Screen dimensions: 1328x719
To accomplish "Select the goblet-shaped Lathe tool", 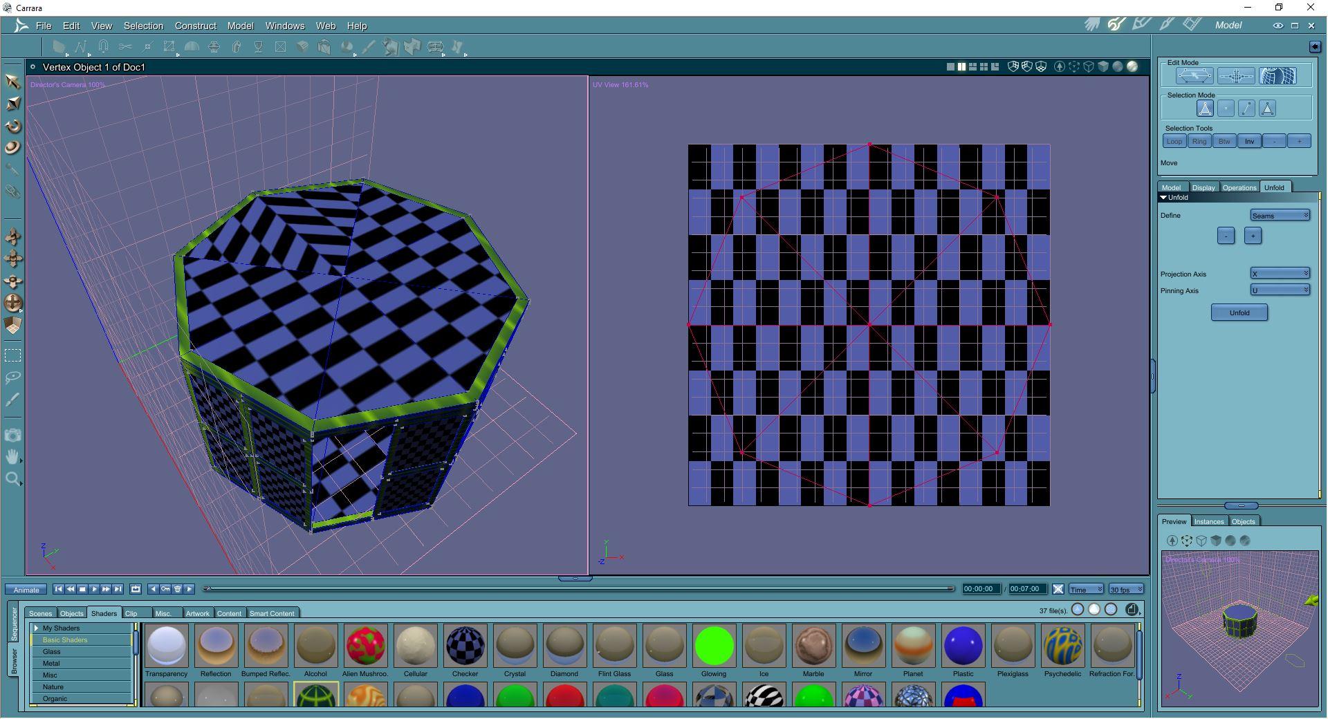I will click(258, 47).
